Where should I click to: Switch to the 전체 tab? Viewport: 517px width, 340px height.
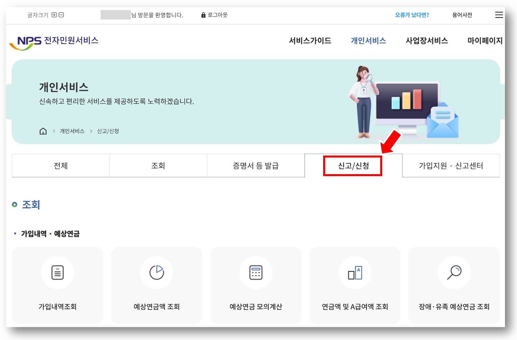pos(60,166)
